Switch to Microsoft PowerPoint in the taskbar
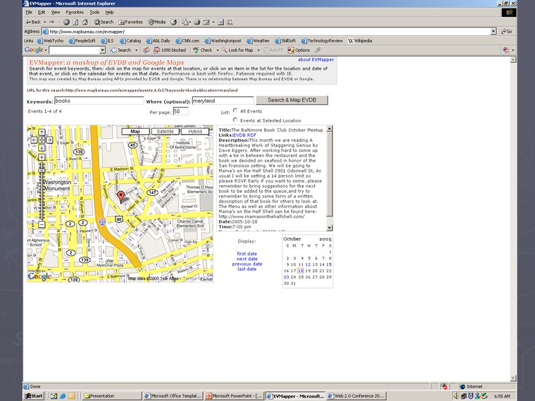The height and width of the screenshot is (401, 535). pos(234,396)
